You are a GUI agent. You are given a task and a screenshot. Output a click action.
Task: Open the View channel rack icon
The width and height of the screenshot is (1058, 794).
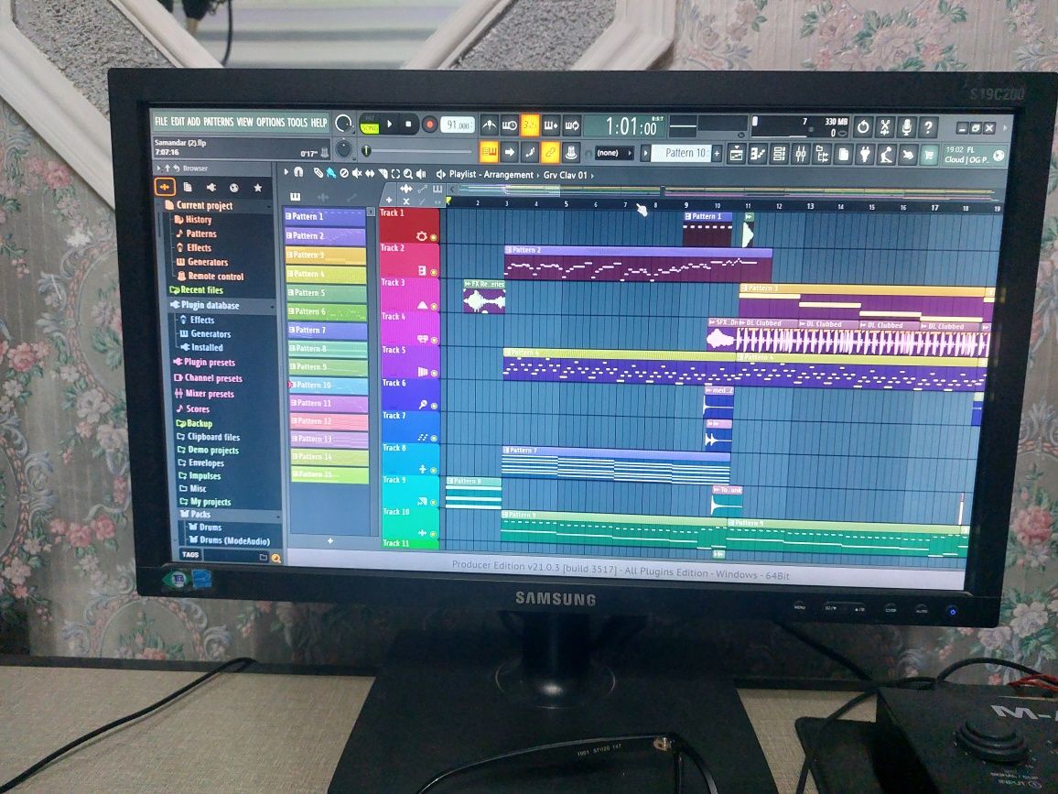pyautogui.click(x=780, y=154)
